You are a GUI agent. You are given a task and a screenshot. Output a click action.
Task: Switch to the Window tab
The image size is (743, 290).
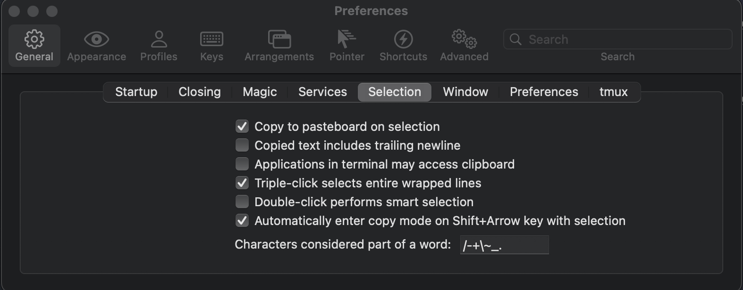pos(465,92)
